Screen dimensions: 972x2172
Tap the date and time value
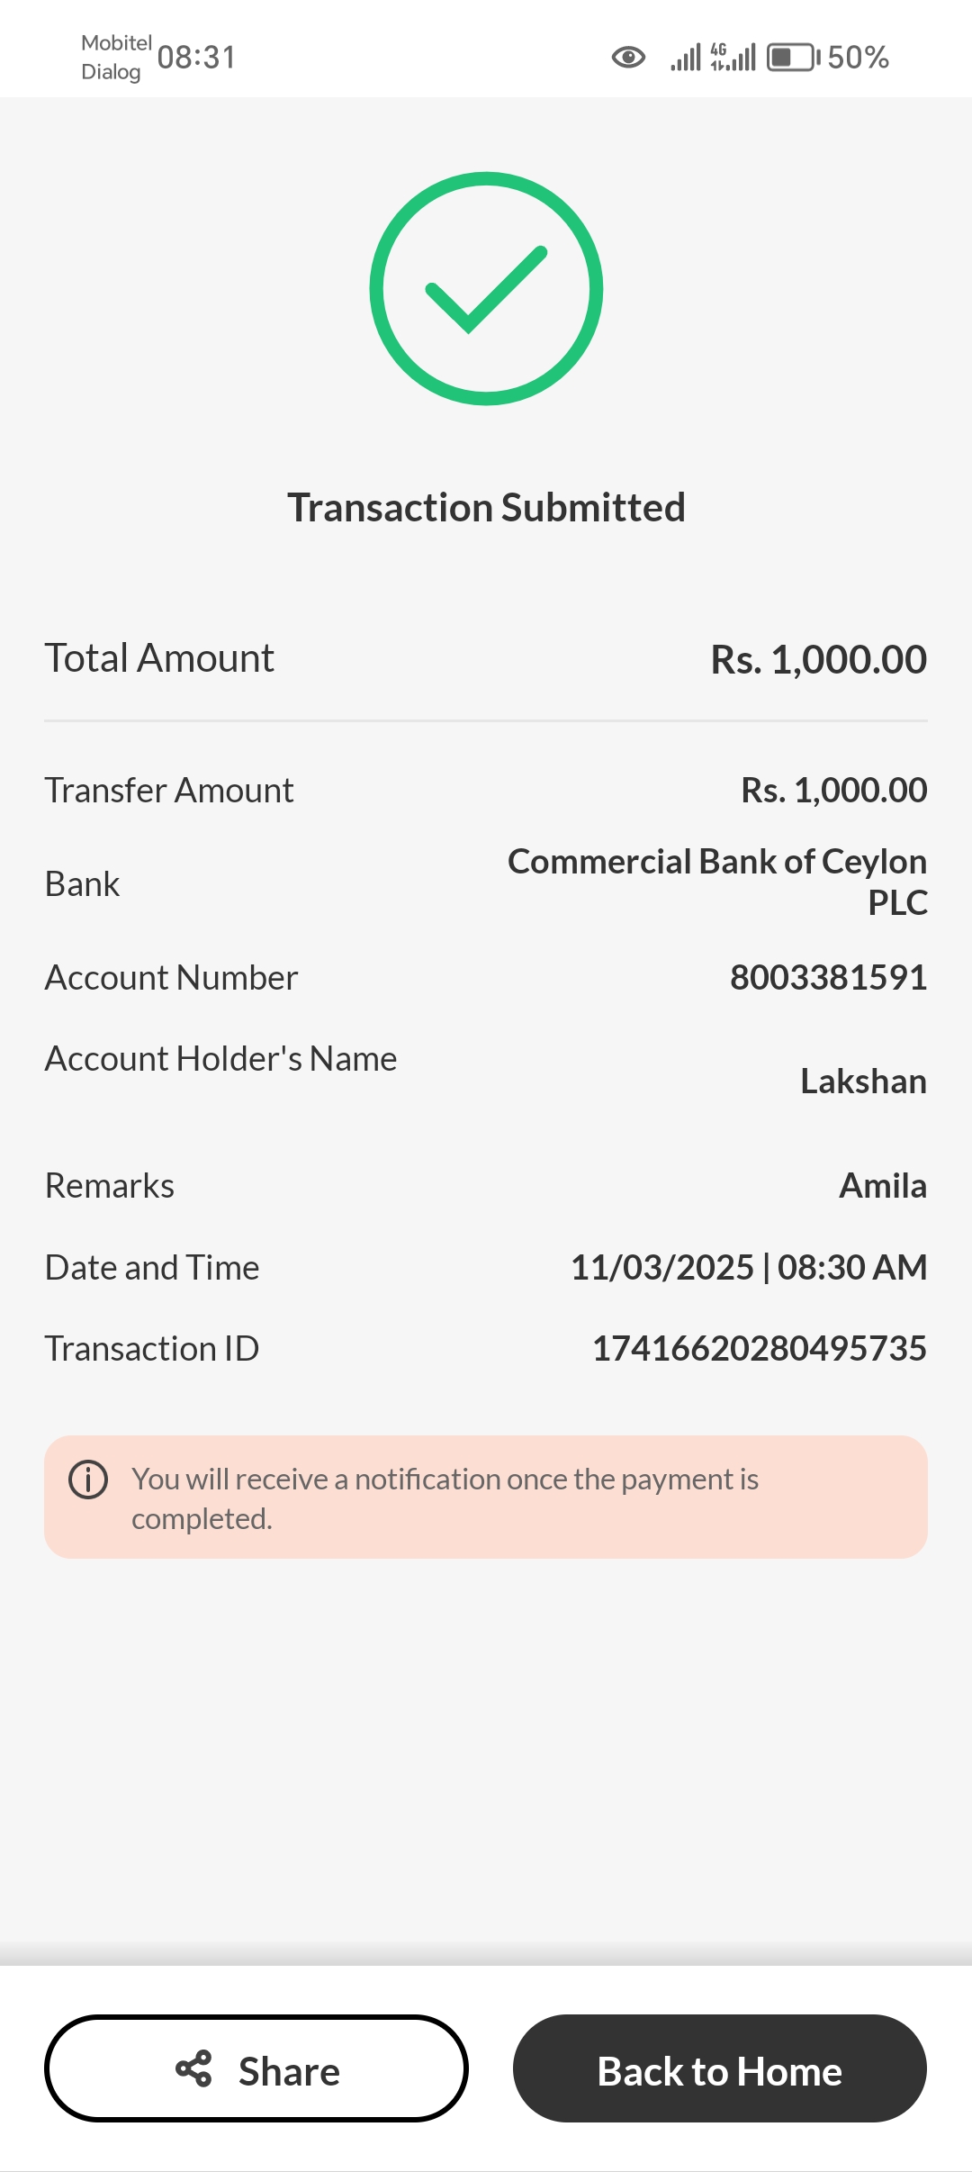(749, 1267)
